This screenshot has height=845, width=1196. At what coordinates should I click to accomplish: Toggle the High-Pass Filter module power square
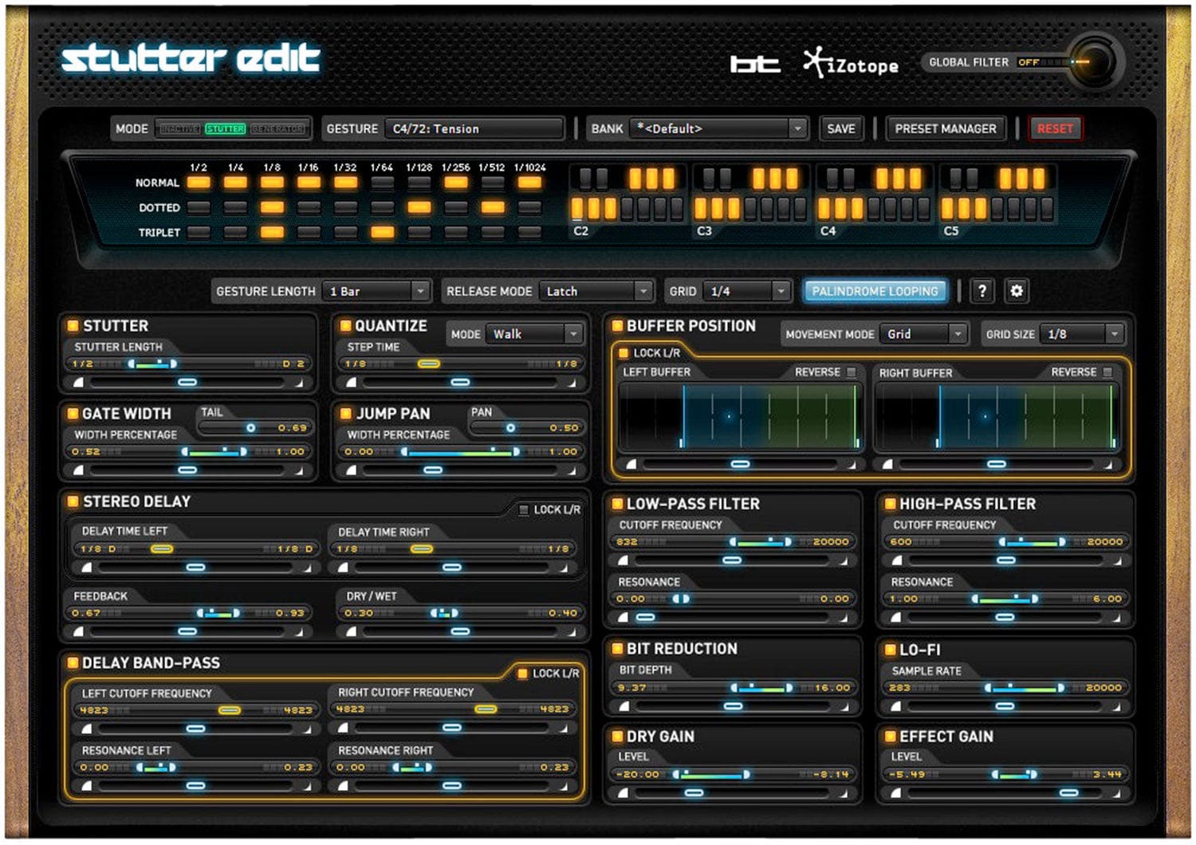point(889,503)
